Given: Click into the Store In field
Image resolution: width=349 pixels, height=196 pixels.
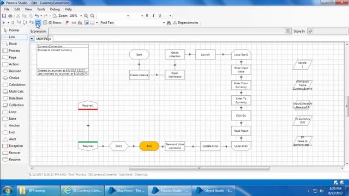Looking at the screenshot, I should click(330, 31).
